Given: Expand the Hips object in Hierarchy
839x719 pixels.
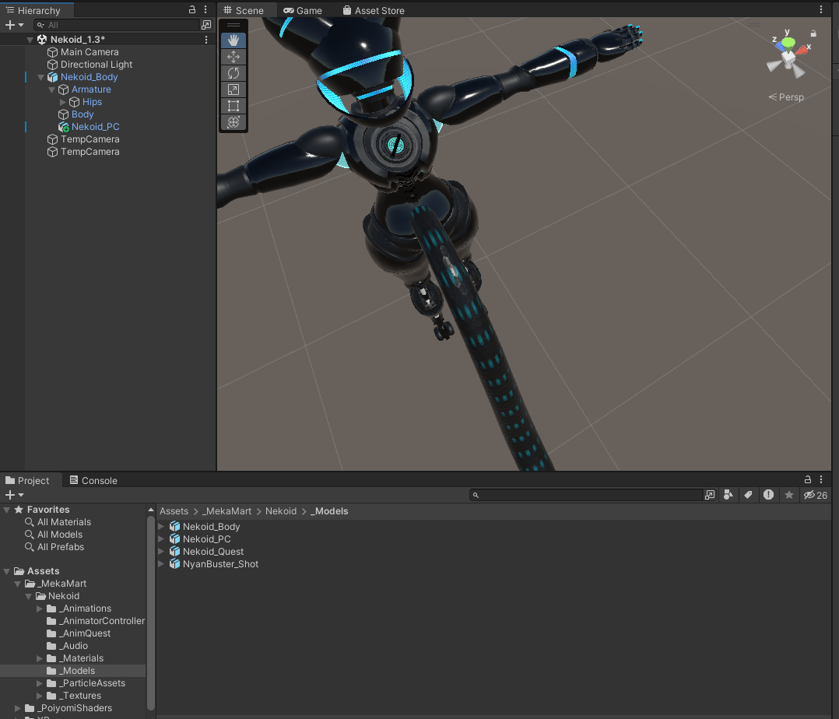Looking at the screenshot, I should pos(63,102).
